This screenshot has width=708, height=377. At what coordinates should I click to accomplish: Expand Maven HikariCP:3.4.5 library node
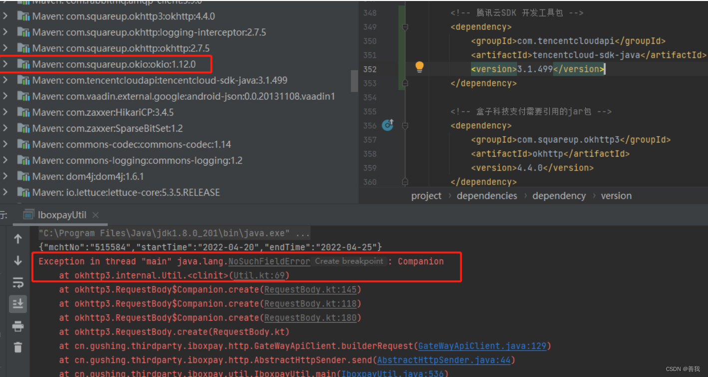[5, 112]
